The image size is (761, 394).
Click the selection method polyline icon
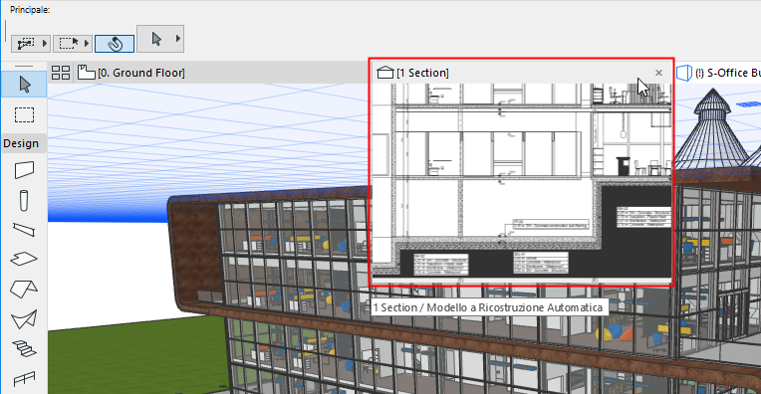tap(26, 44)
